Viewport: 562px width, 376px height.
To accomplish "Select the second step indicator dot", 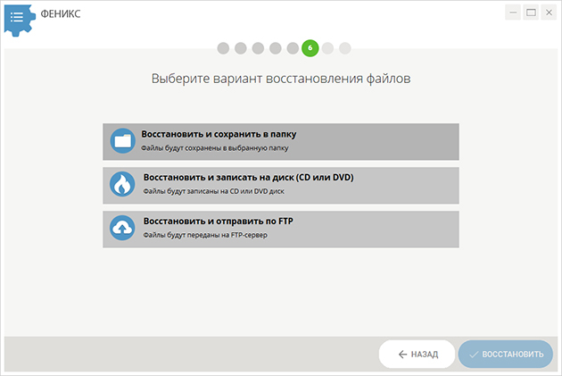I will [241, 48].
